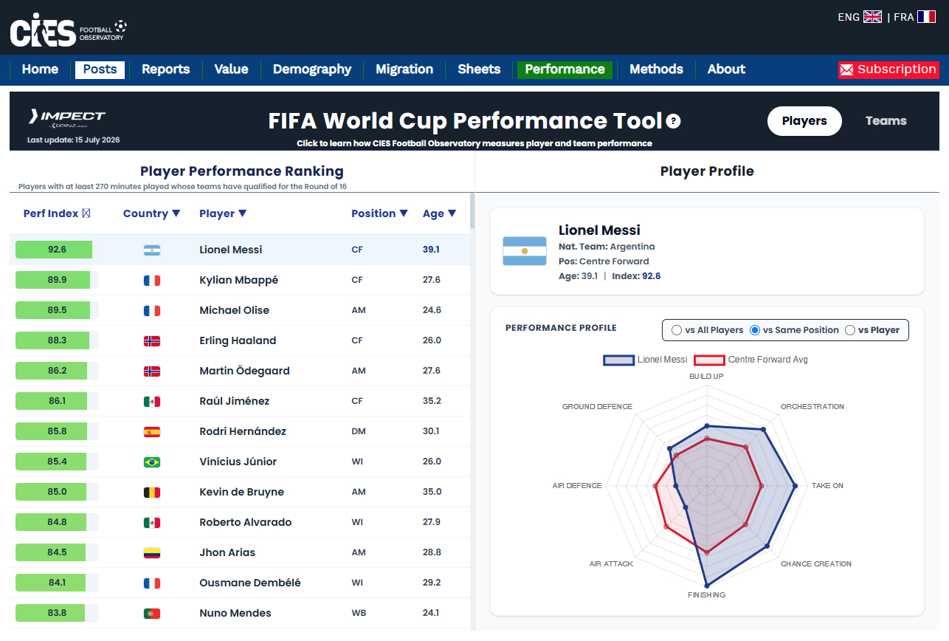Select Vinícius Júnior in the ranking
Image resolution: width=949 pixels, height=641 pixels.
[239, 462]
